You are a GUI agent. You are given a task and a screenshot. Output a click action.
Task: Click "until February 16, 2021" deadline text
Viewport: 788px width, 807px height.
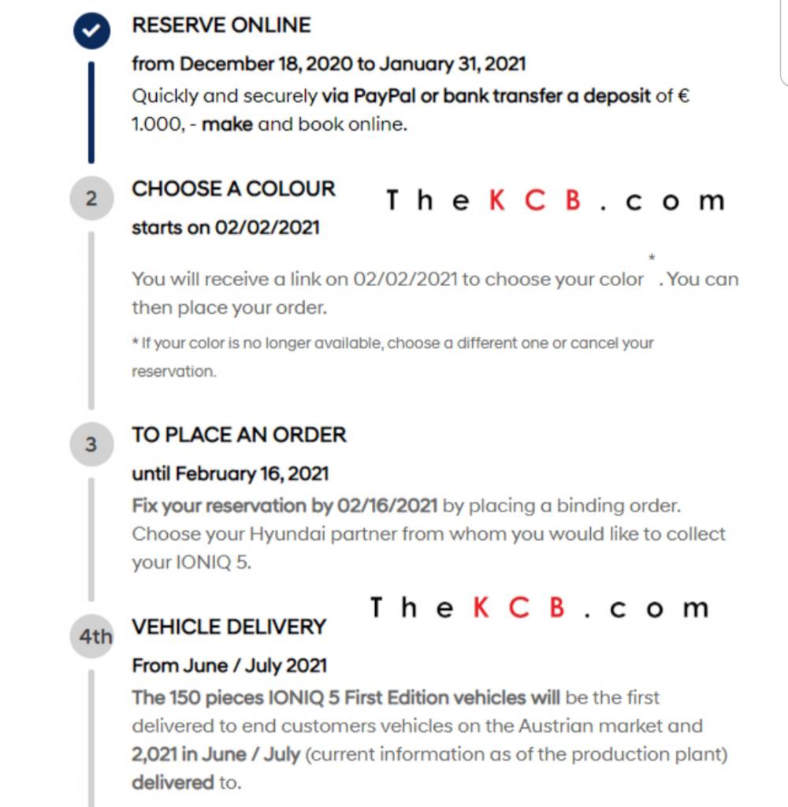(231, 474)
